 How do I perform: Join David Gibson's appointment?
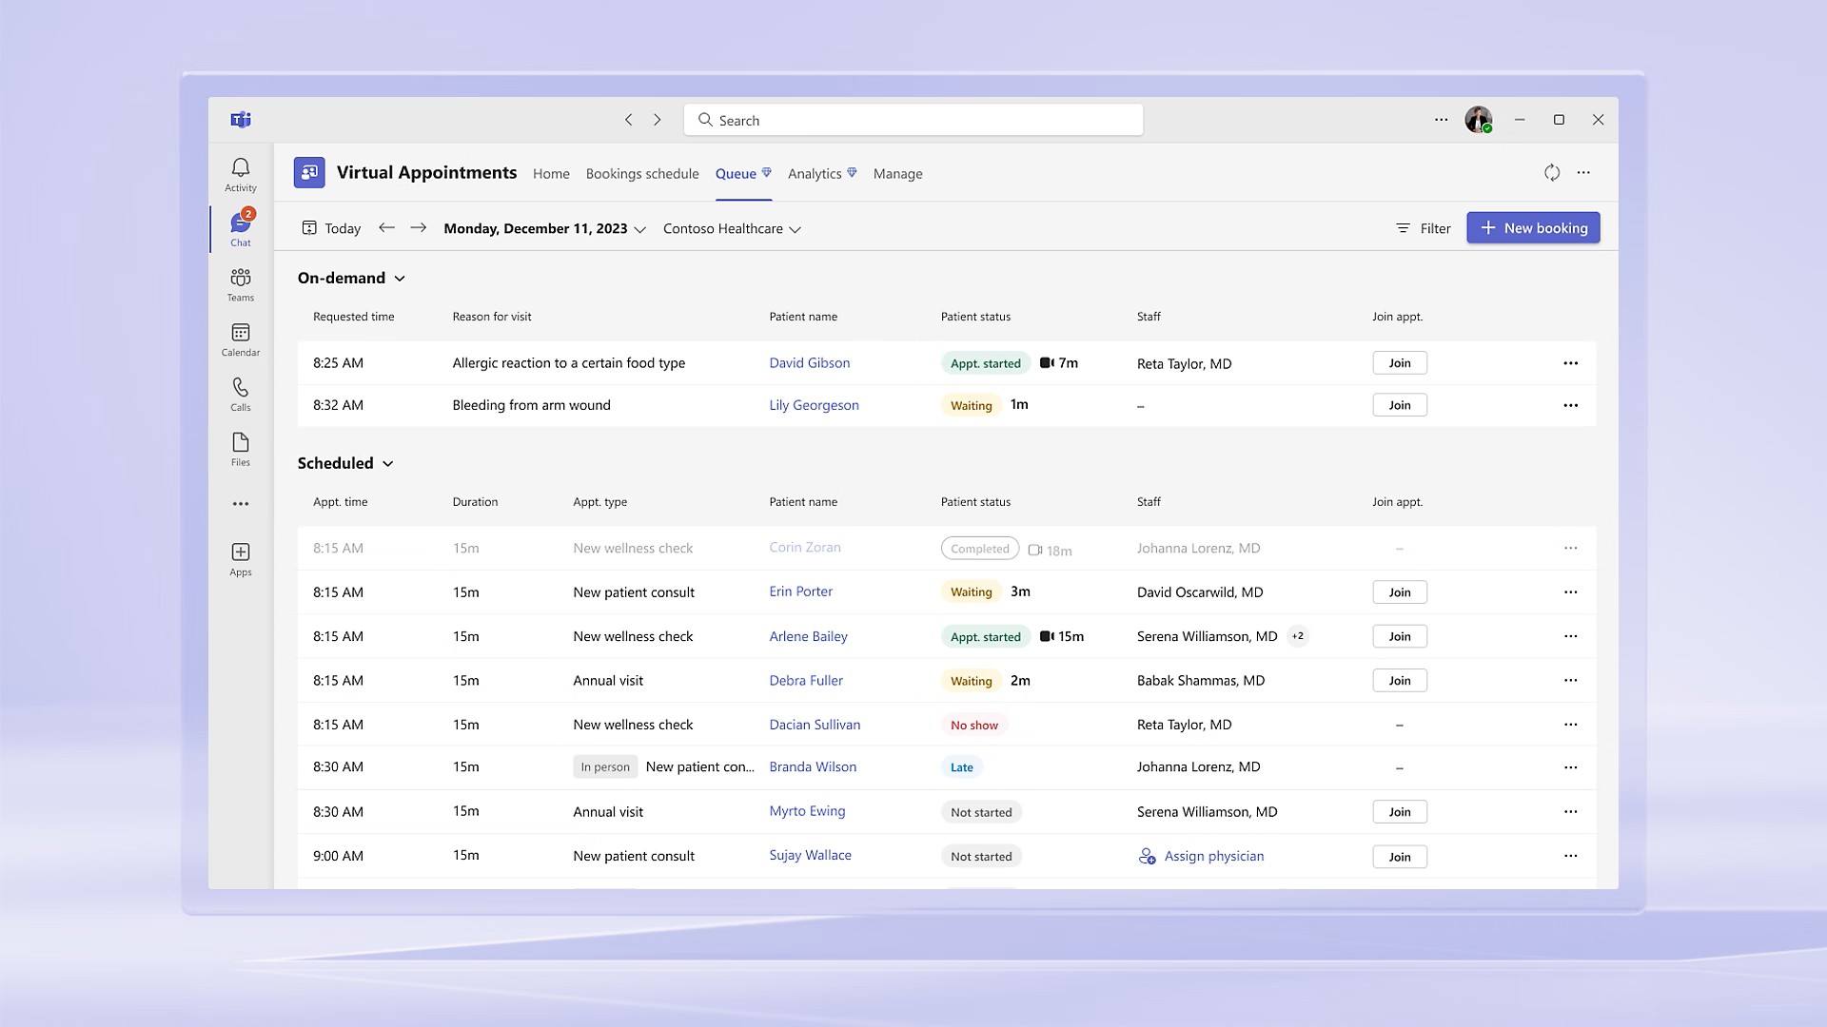coord(1400,363)
